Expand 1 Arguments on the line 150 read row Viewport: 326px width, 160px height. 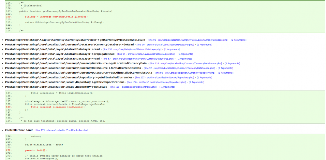(x=172, y=49)
